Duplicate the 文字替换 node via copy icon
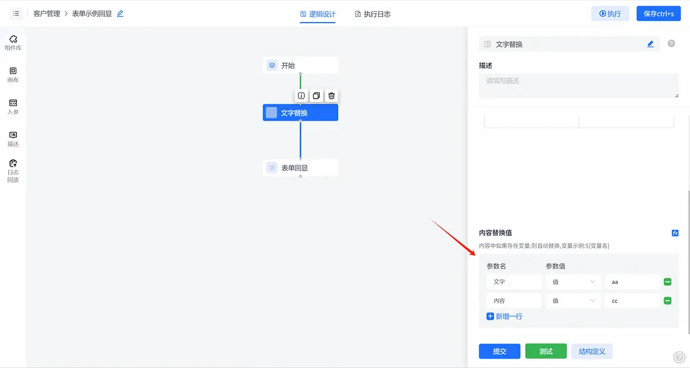Image resolution: width=690 pixels, height=368 pixels. (x=316, y=95)
